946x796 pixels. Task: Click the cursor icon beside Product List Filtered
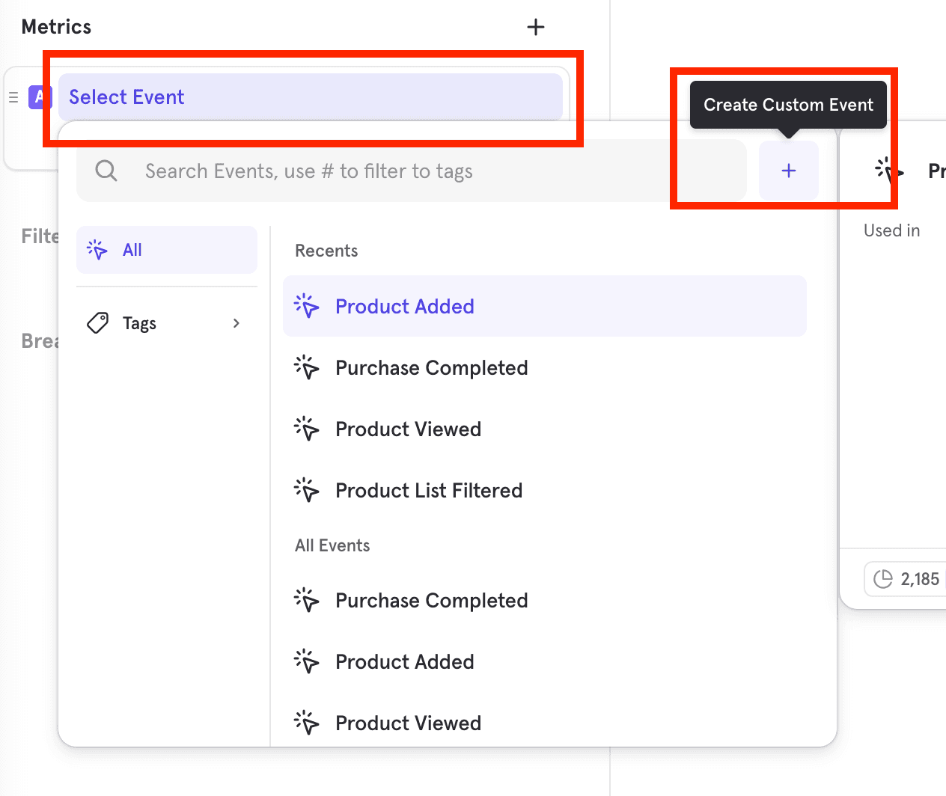[306, 491]
